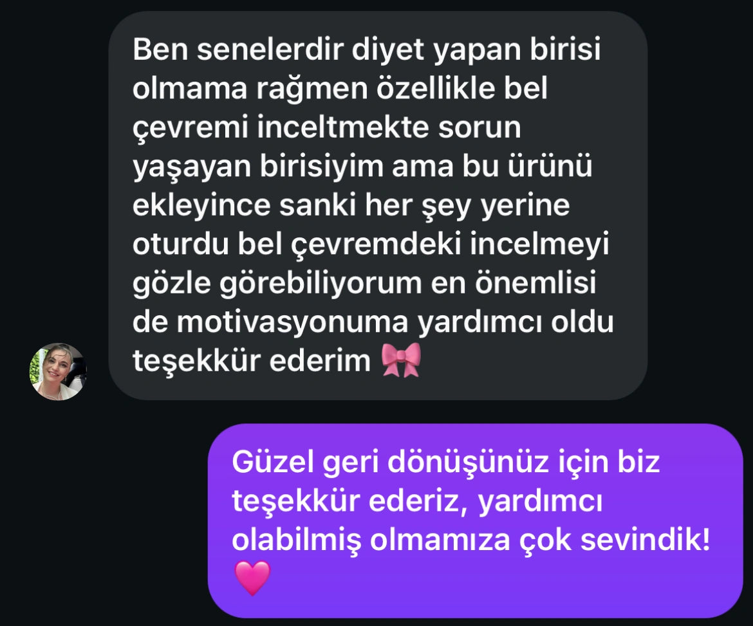The width and height of the screenshot is (753, 626).
Task: Click the word "dönüşünüz" in purple reply
Action: click(x=469, y=463)
